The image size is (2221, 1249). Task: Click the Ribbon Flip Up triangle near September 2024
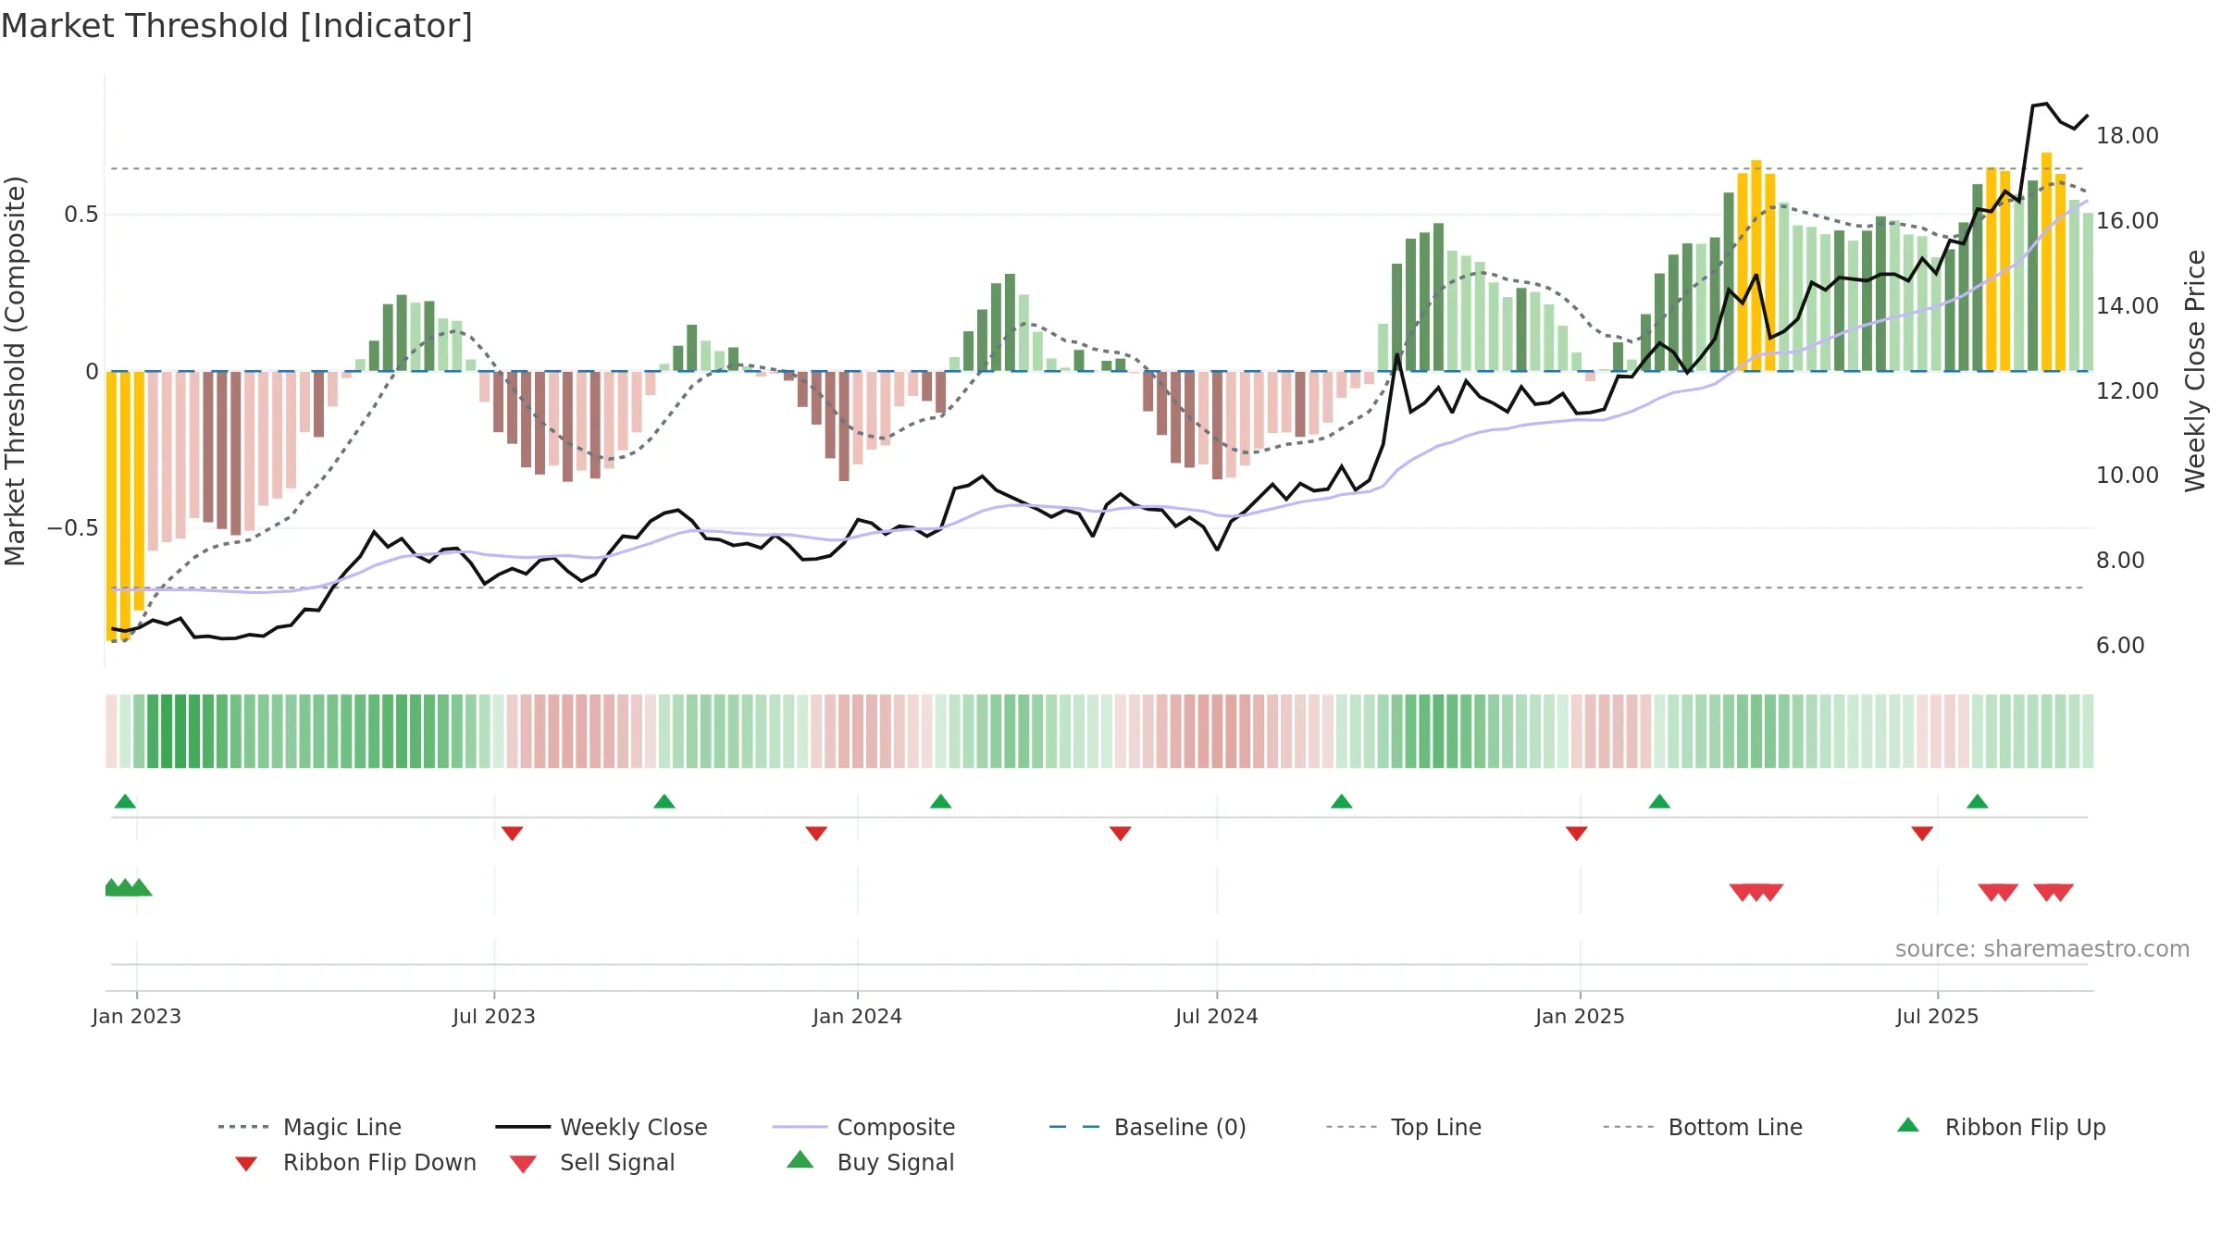(1342, 801)
